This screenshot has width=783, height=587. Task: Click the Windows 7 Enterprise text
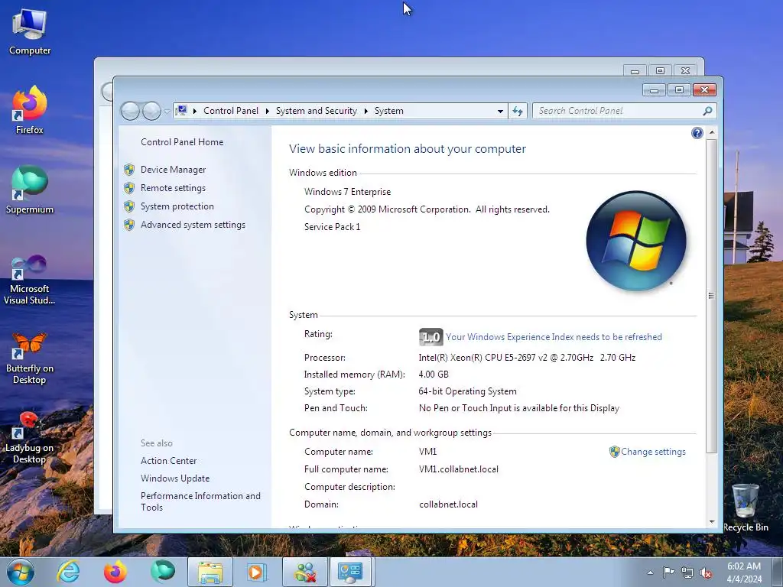pyautogui.click(x=348, y=192)
